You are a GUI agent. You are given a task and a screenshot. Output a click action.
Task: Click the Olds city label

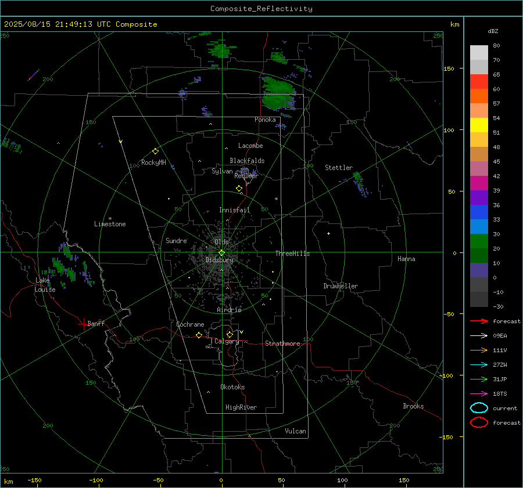221,242
